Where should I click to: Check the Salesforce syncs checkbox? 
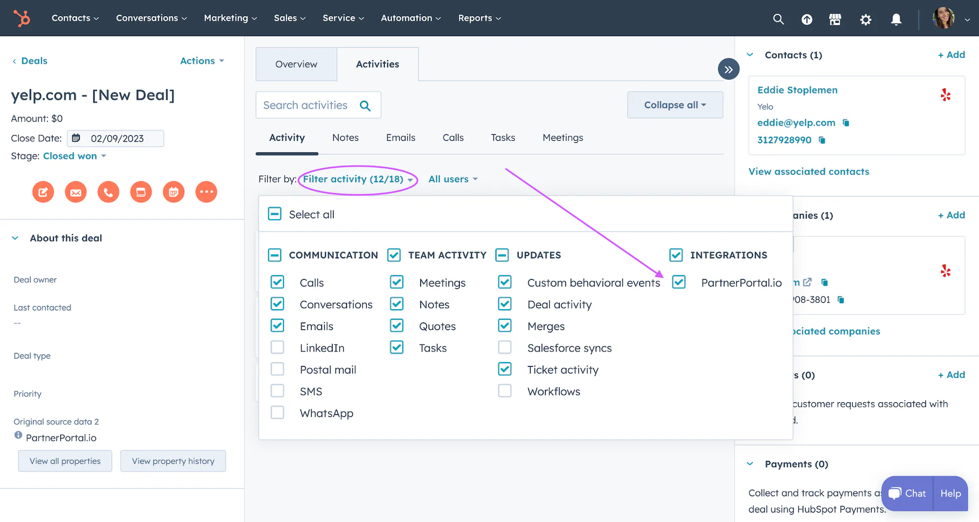(505, 347)
